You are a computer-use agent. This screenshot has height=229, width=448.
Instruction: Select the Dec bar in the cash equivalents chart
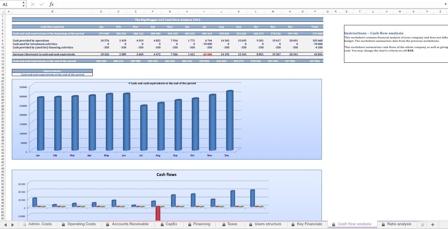point(229,120)
